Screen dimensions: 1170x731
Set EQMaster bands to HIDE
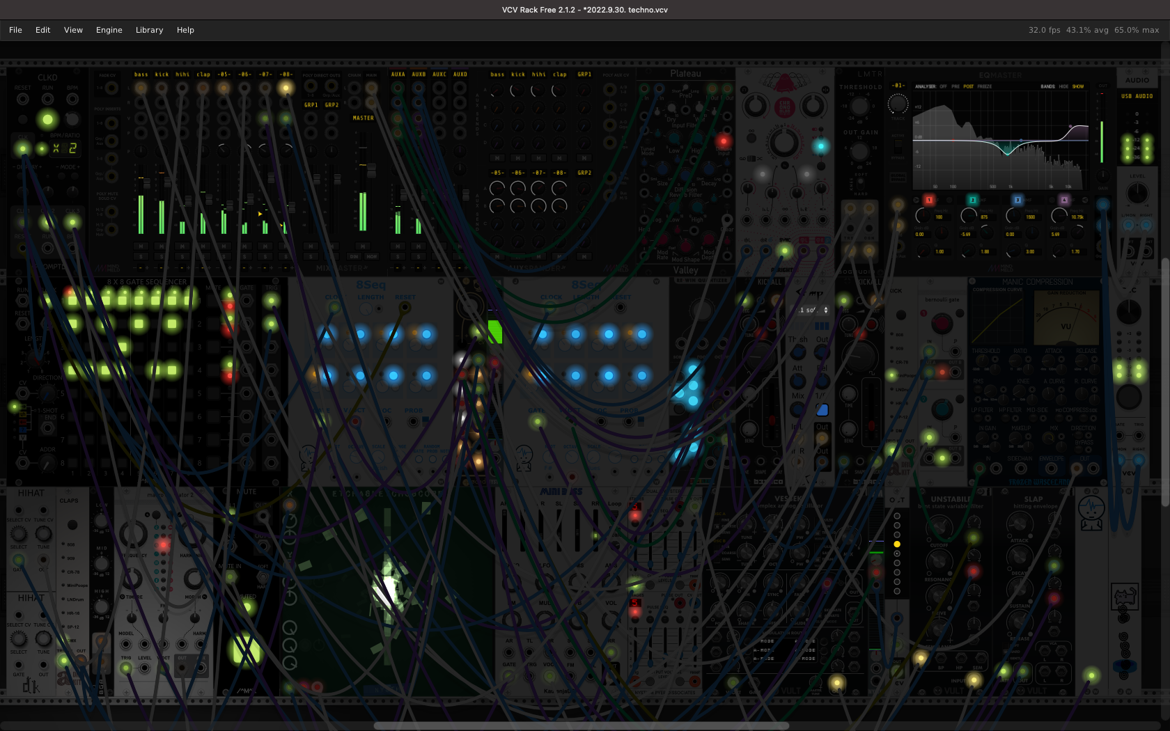1063,86
